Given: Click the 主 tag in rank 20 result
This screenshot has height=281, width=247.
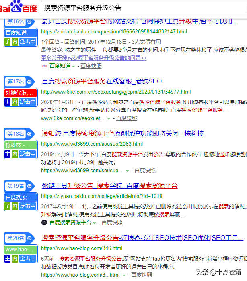Looking at the screenshot, I should pyautogui.click(x=8, y=258).
